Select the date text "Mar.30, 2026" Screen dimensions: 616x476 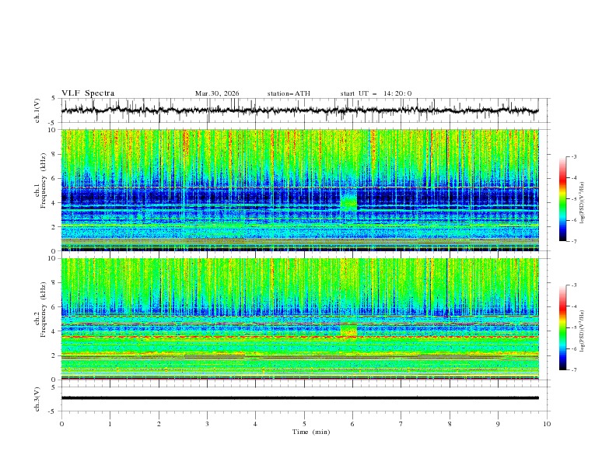click(x=217, y=93)
